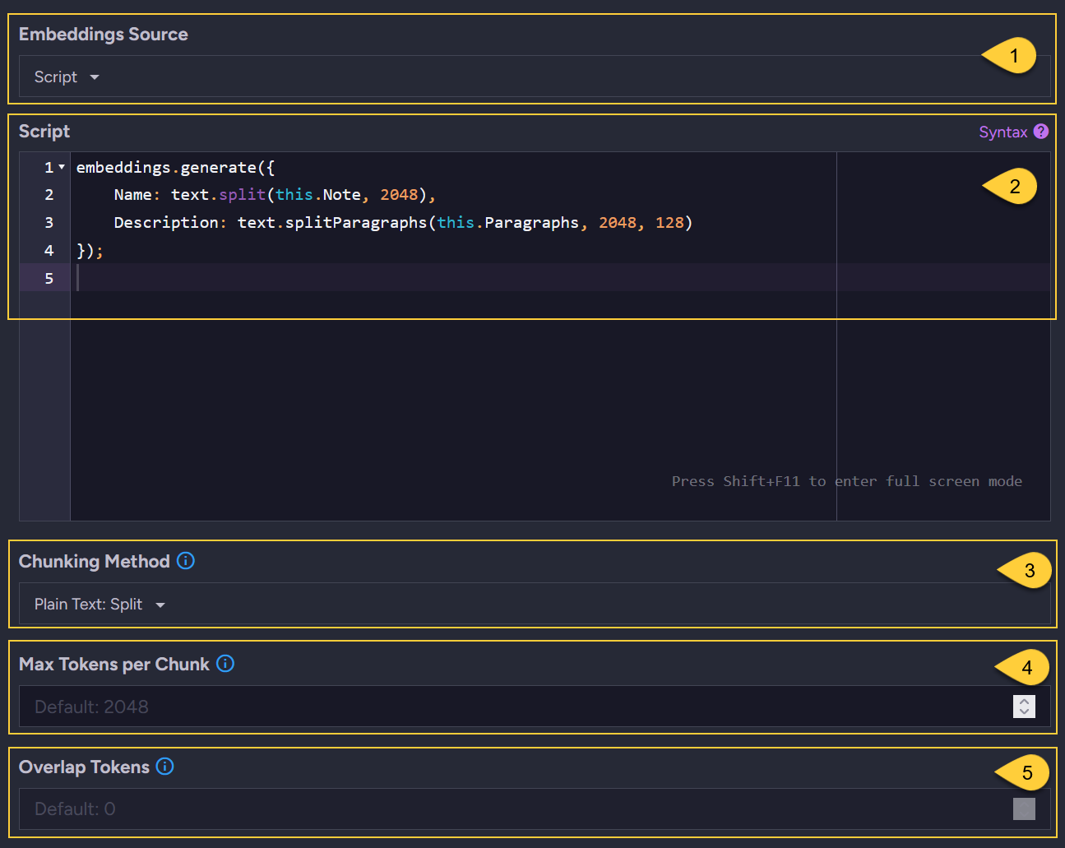Click the Script section header
The height and width of the screenshot is (848, 1065).
click(44, 132)
